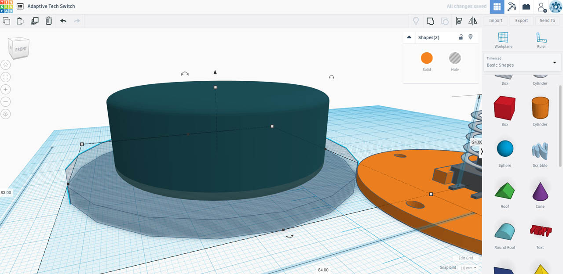Set the selection to Hole
Viewport: 563px width, 274px height.
[455, 58]
